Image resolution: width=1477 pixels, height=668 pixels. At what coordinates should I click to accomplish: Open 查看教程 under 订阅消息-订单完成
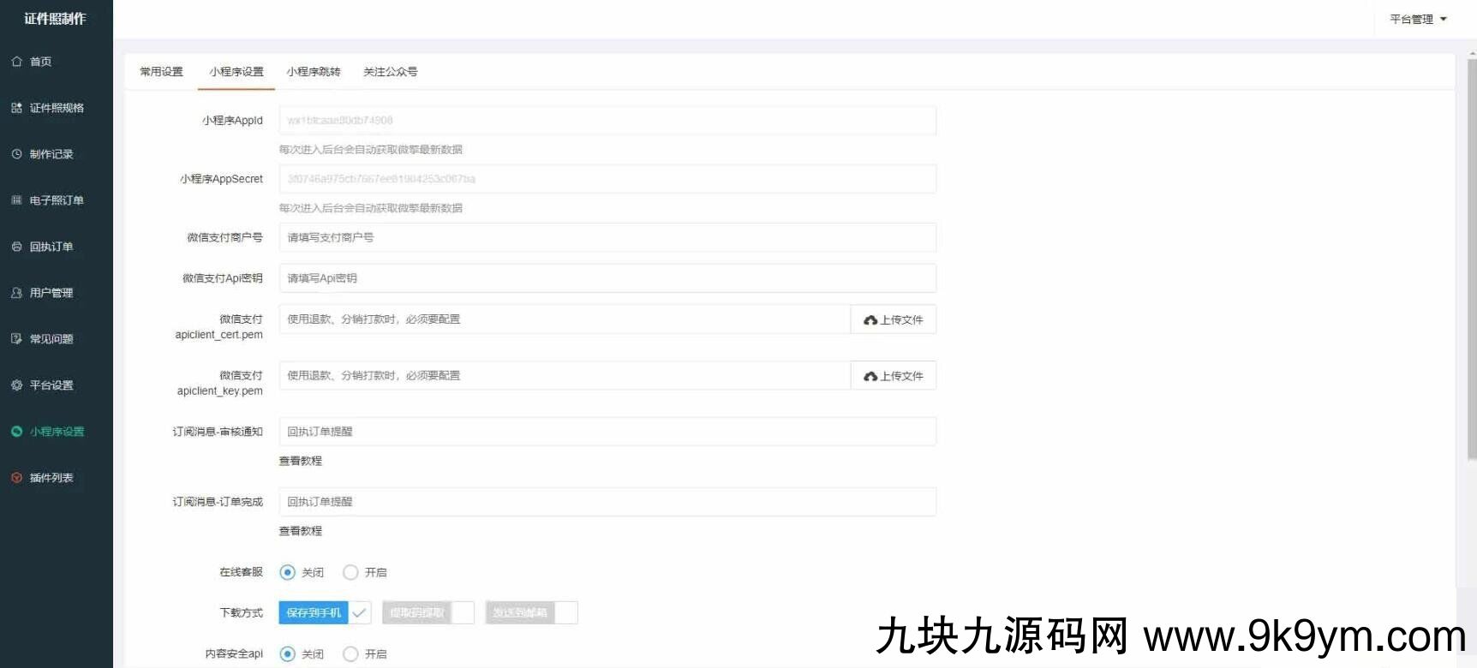pyautogui.click(x=301, y=531)
